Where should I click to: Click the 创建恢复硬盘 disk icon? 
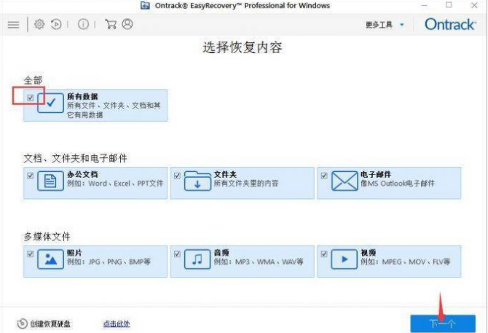(22, 324)
